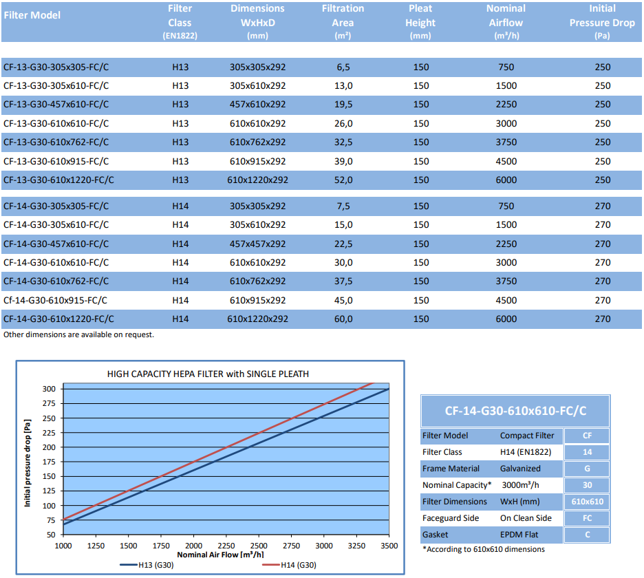Click the 32,5 filtration area cell
This screenshot has height=578, width=644.
(x=343, y=142)
